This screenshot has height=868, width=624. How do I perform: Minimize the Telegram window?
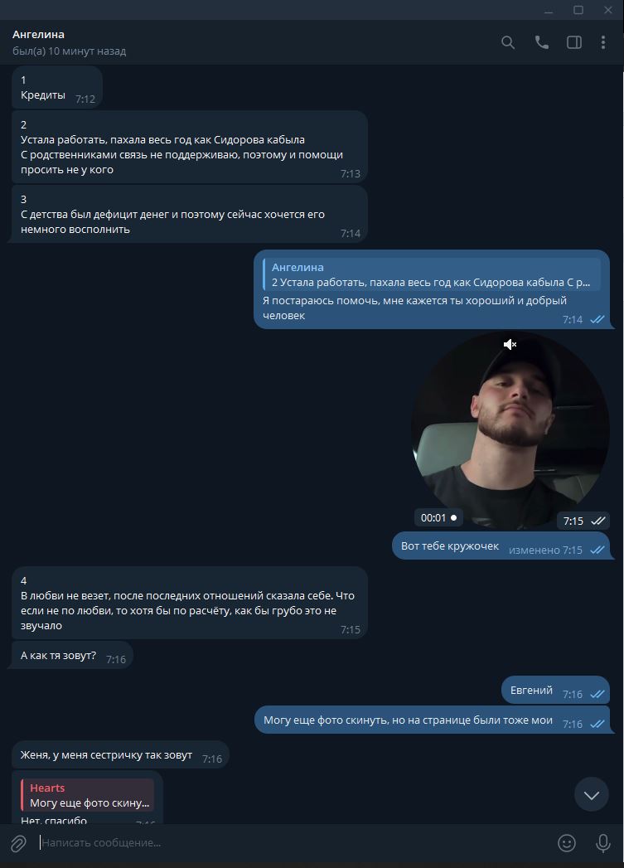pyautogui.click(x=549, y=10)
